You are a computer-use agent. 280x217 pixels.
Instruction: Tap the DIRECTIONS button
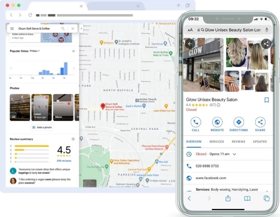(239, 124)
